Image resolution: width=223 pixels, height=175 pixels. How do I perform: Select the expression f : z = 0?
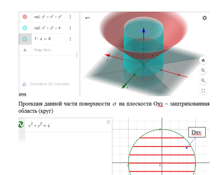(43, 39)
